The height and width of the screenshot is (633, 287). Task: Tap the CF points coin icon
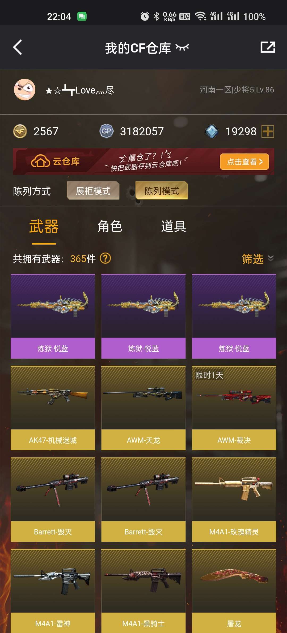pyautogui.click(x=20, y=131)
